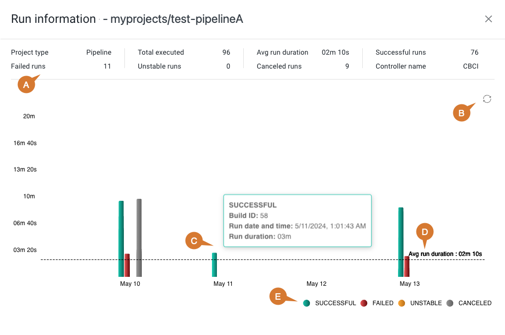Click the May 12 axis label
Screen dimensions: 505x335
coord(316,284)
